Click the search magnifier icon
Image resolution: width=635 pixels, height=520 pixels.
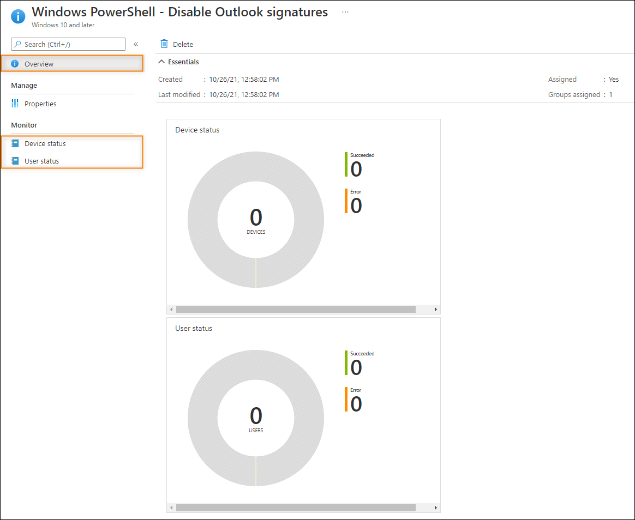[x=17, y=44]
